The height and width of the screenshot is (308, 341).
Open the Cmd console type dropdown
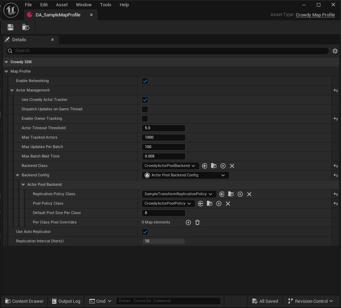(100, 301)
